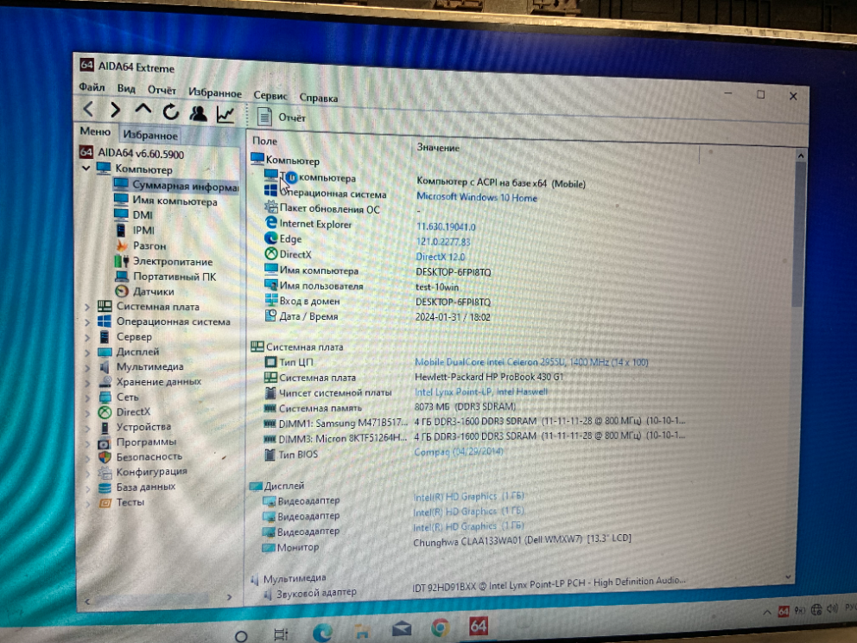857x643 pixels.
Task: Expand the Операционная система tree node
Action: pos(87,322)
